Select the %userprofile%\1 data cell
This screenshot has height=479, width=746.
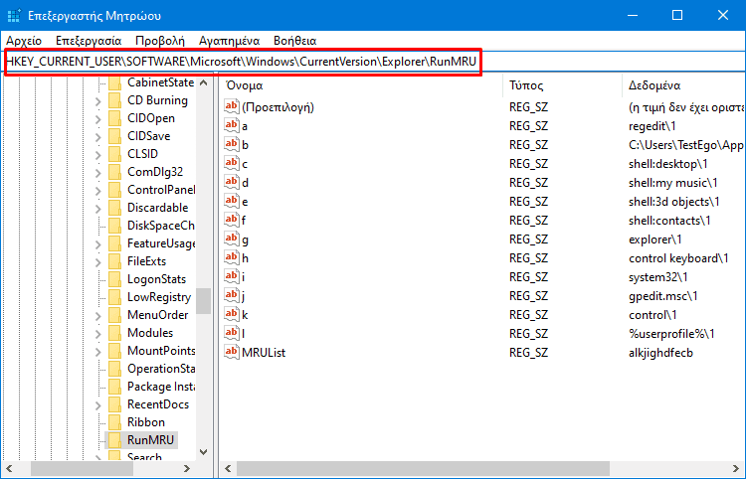[671, 334]
